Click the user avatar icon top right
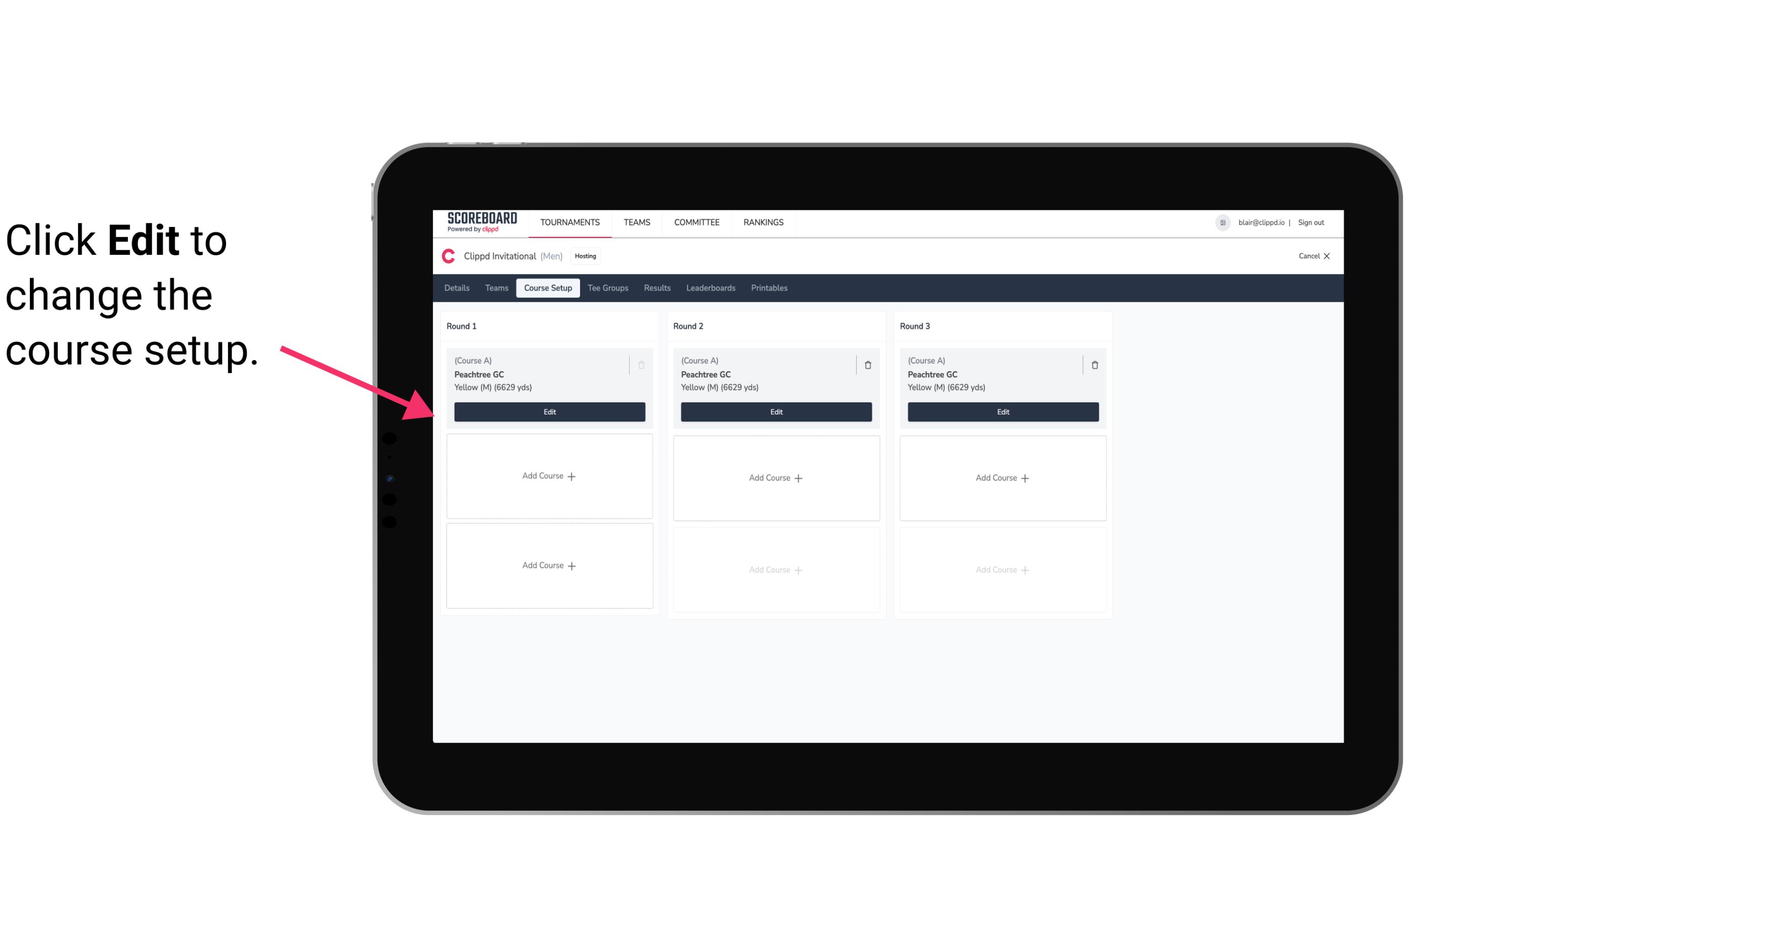This screenshot has height=952, width=1770. (x=1223, y=221)
